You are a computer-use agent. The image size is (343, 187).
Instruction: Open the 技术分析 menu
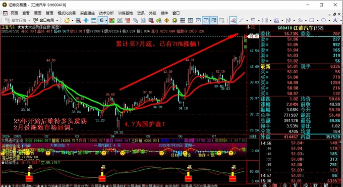(x=106, y=13)
